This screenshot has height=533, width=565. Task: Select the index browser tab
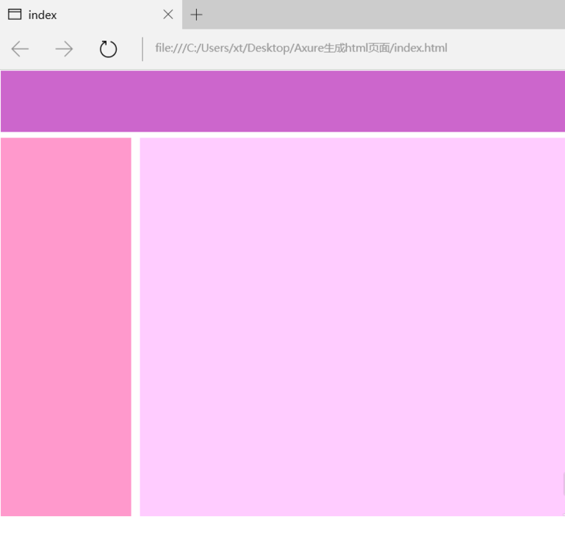tap(91, 15)
